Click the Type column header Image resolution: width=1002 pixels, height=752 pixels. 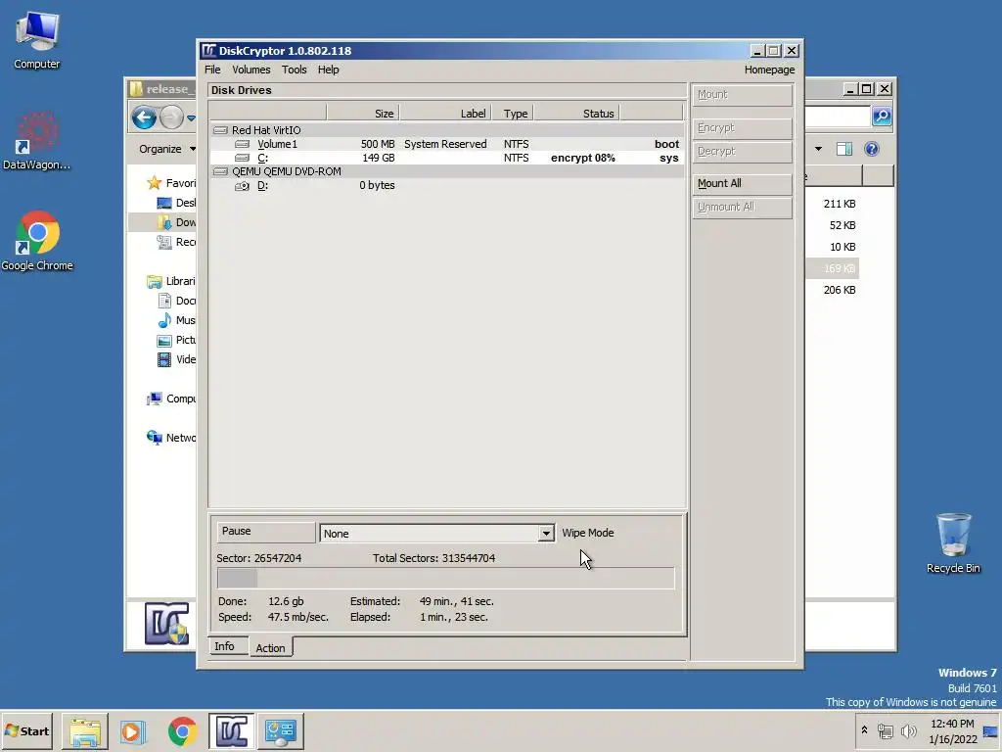pyautogui.click(x=515, y=114)
